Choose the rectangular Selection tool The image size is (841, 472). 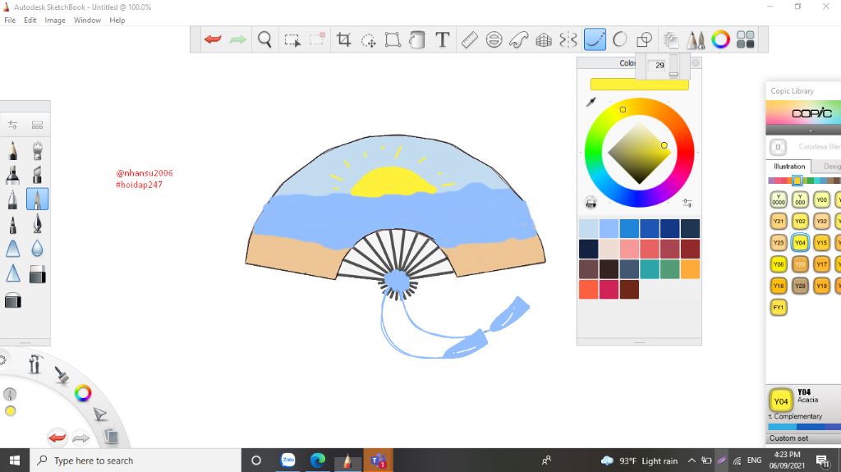tap(292, 39)
